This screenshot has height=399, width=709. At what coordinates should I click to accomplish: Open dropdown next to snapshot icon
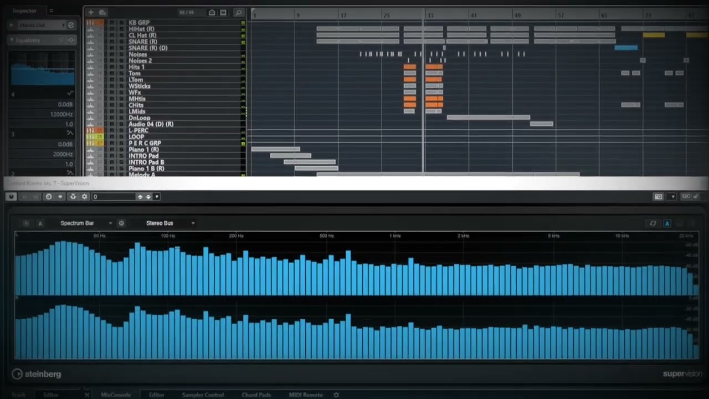click(673, 197)
